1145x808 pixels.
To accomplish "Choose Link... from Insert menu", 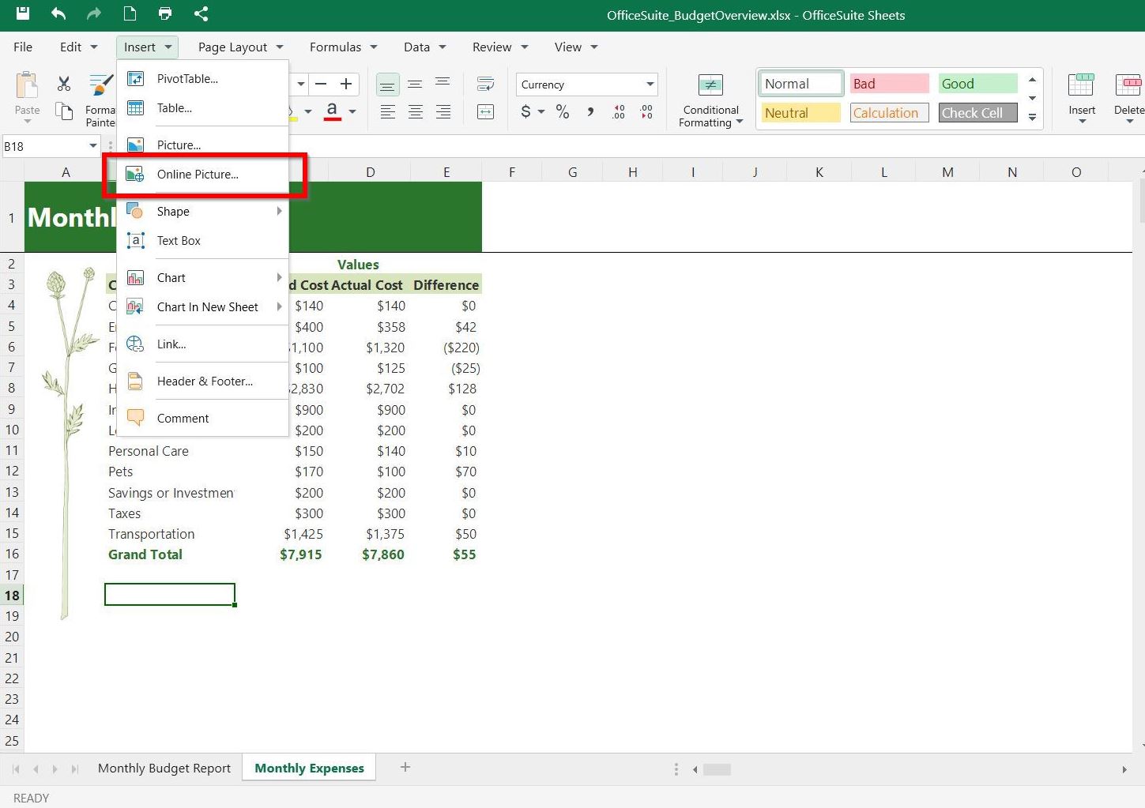I will pos(202,344).
